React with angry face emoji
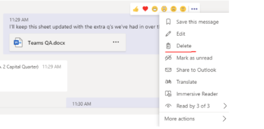Image resolution: width=264 pixels, height=129 pixels. pos(183,9)
